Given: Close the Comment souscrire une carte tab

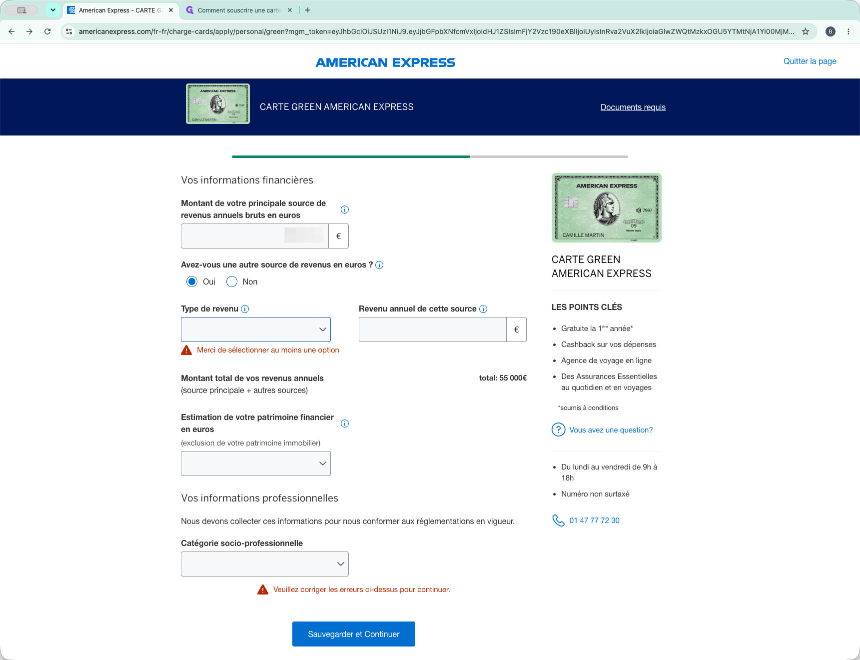Looking at the screenshot, I should [x=290, y=10].
